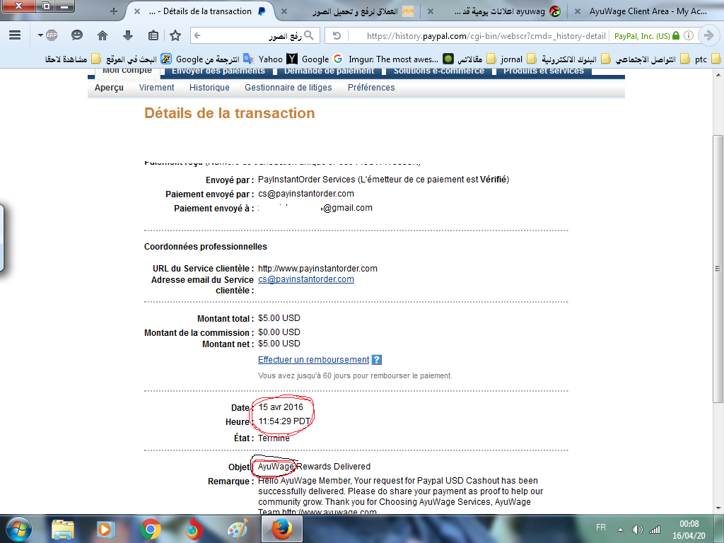The height and width of the screenshot is (543, 724).
Task: Open the Virement submenu item
Action: click(156, 88)
